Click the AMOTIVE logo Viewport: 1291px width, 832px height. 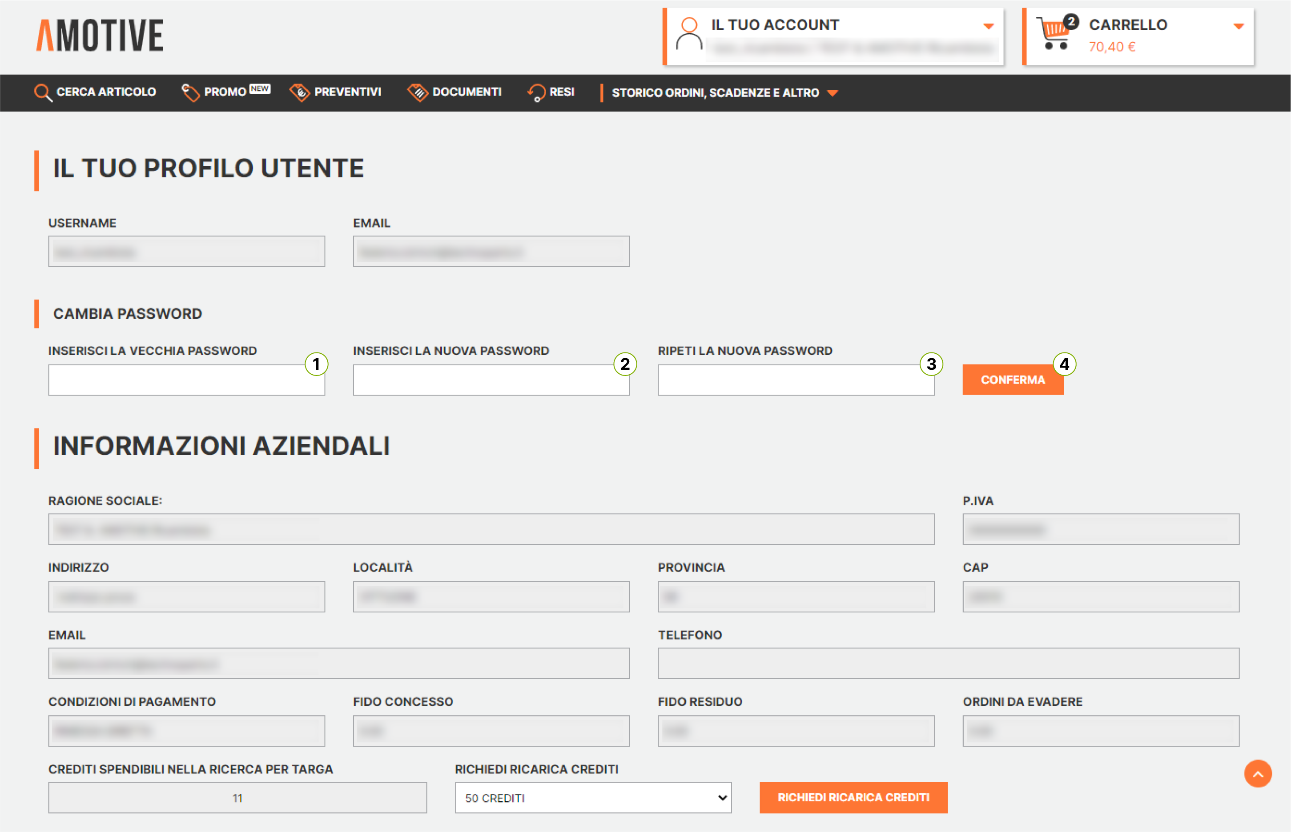coord(100,36)
